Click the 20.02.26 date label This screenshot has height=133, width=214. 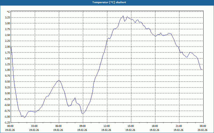tap(202, 130)
